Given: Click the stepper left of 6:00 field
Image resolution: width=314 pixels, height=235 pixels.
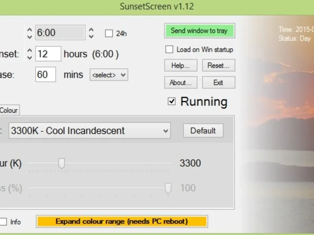Looking at the screenshot, I should pos(29,33).
